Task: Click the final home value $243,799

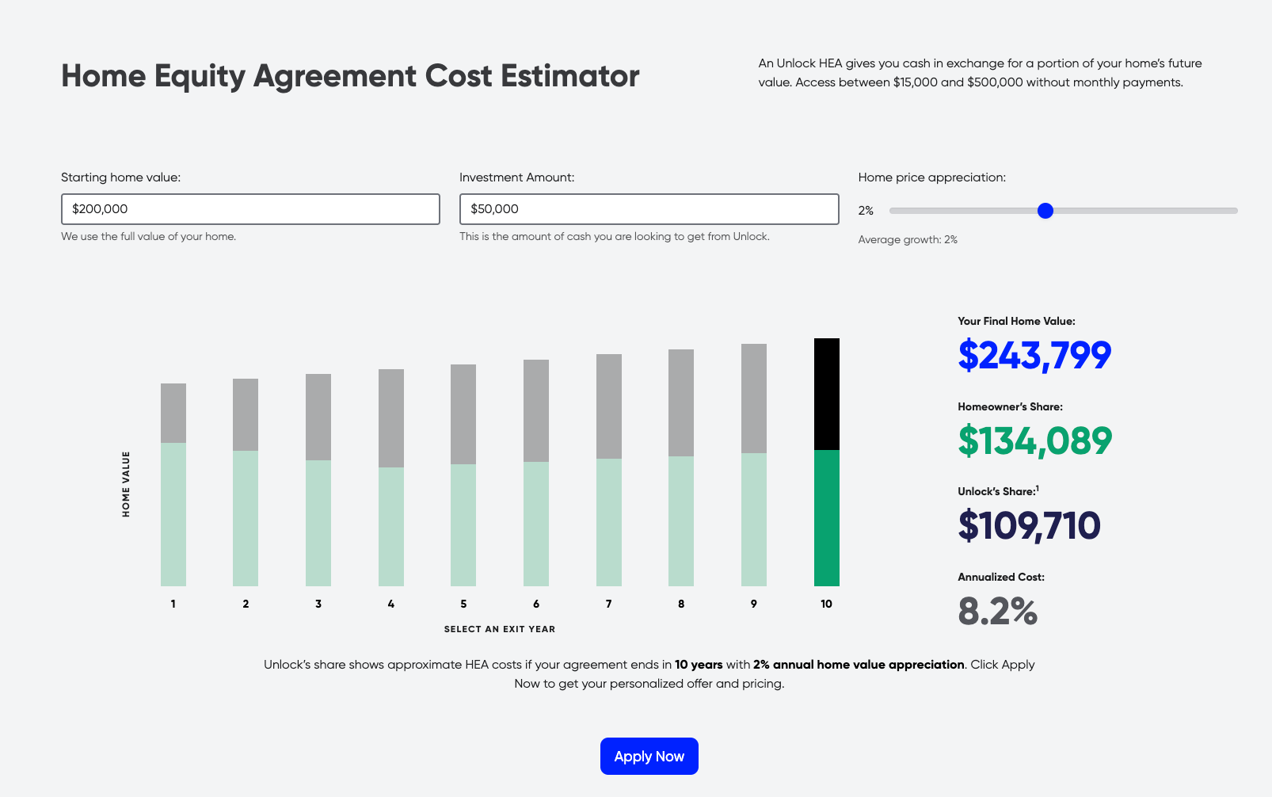Action: point(1034,355)
